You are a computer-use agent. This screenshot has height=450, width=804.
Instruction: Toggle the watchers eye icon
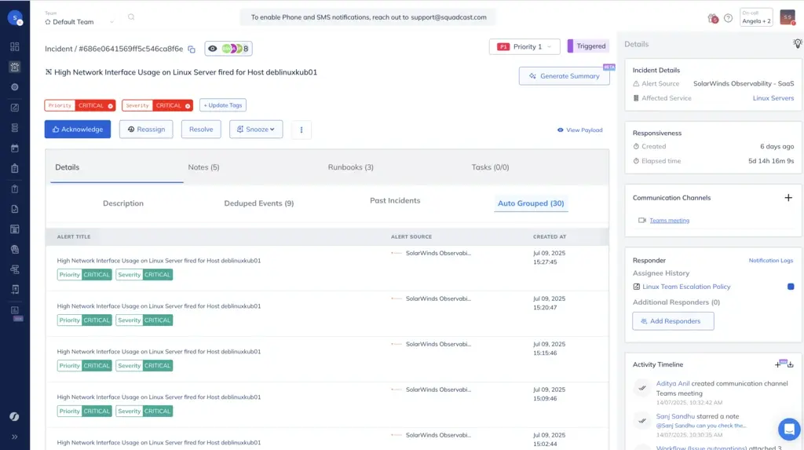tap(212, 49)
